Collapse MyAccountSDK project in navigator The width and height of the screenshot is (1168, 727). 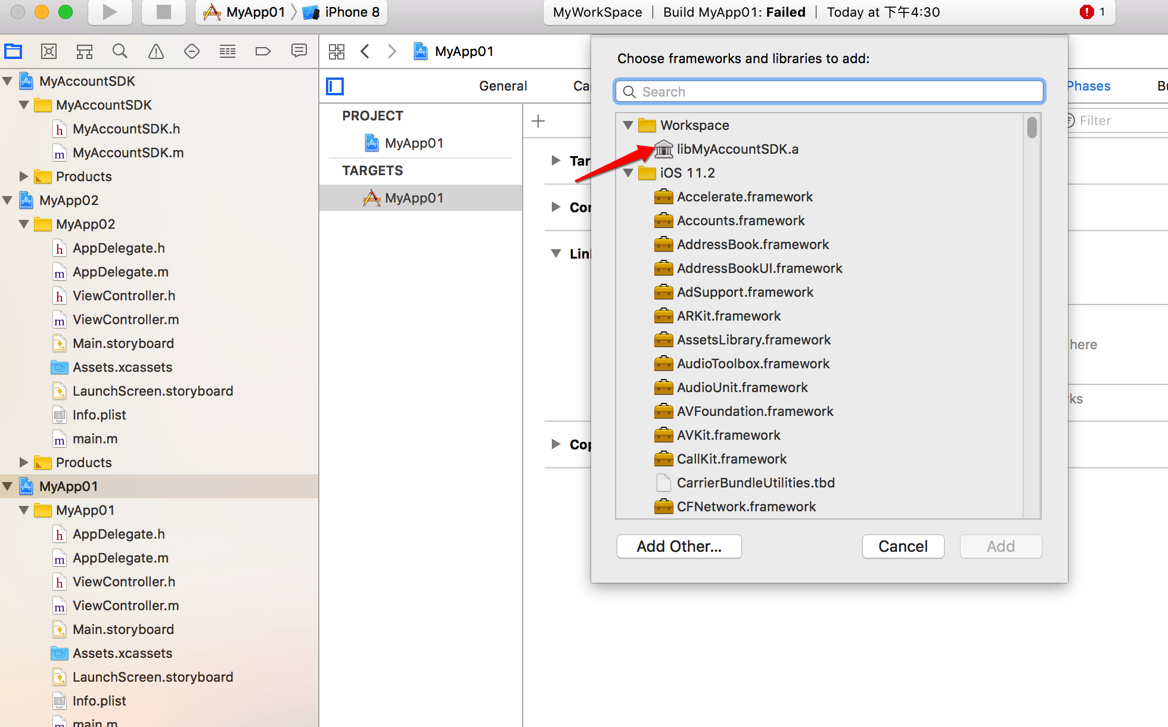[8, 81]
